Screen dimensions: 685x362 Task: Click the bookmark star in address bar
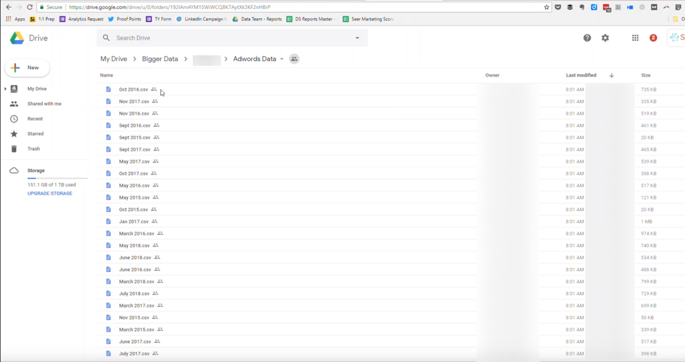547,7
